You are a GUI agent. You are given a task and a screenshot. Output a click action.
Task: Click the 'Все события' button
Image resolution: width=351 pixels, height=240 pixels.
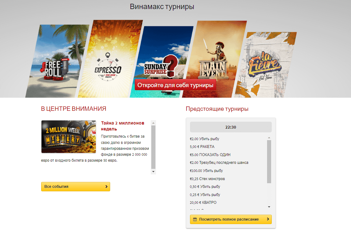(x=76, y=187)
